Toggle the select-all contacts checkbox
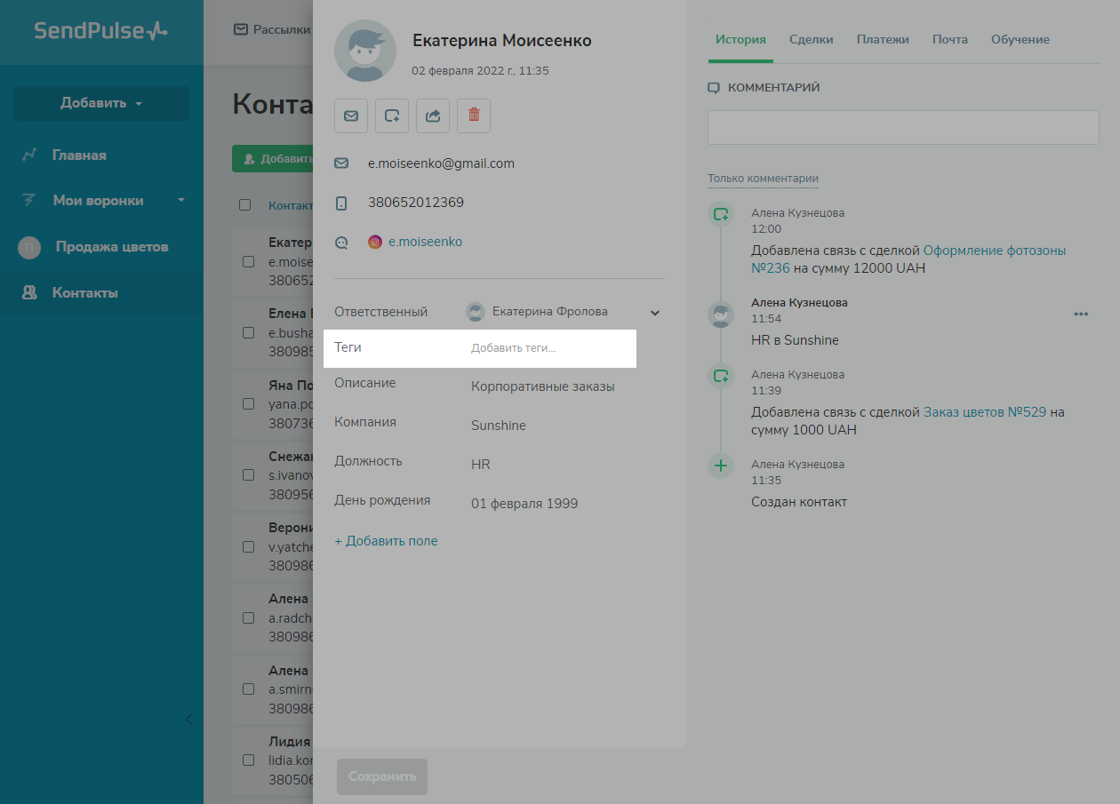1120x804 pixels. pos(245,205)
